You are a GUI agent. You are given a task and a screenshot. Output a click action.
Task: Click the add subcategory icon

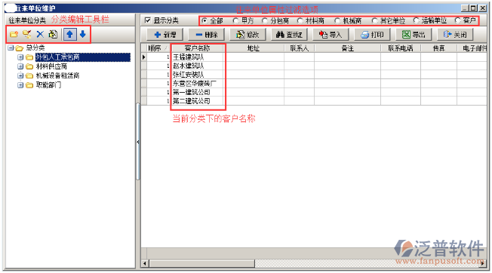pos(27,34)
